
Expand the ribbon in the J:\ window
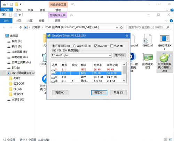[166, 21]
